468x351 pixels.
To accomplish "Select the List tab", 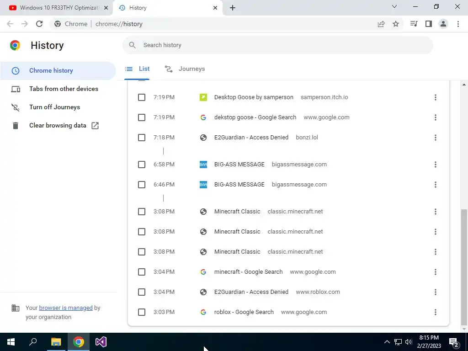I will (x=137, y=69).
